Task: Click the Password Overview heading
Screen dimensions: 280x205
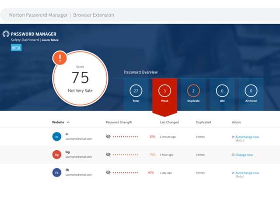Action: pos(141,72)
